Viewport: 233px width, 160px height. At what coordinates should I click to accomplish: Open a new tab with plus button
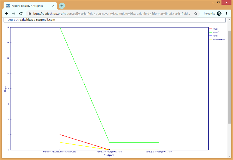(x=62, y=6)
